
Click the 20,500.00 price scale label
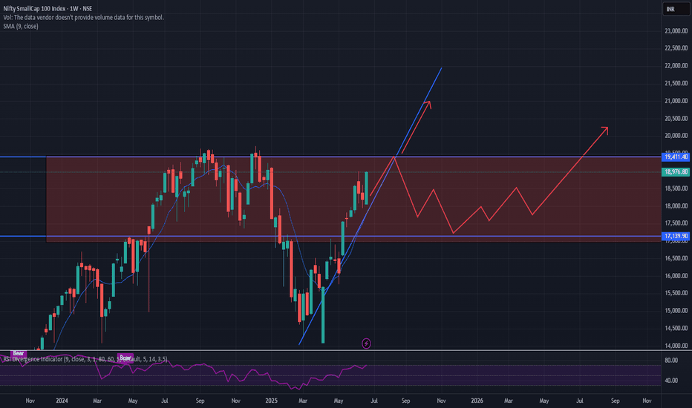point(676,118)
